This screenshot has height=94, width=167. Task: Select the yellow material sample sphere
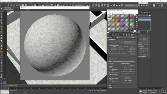(118, 25)
